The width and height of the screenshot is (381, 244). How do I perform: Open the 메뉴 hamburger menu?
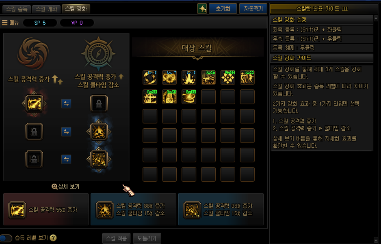point(10,23)
